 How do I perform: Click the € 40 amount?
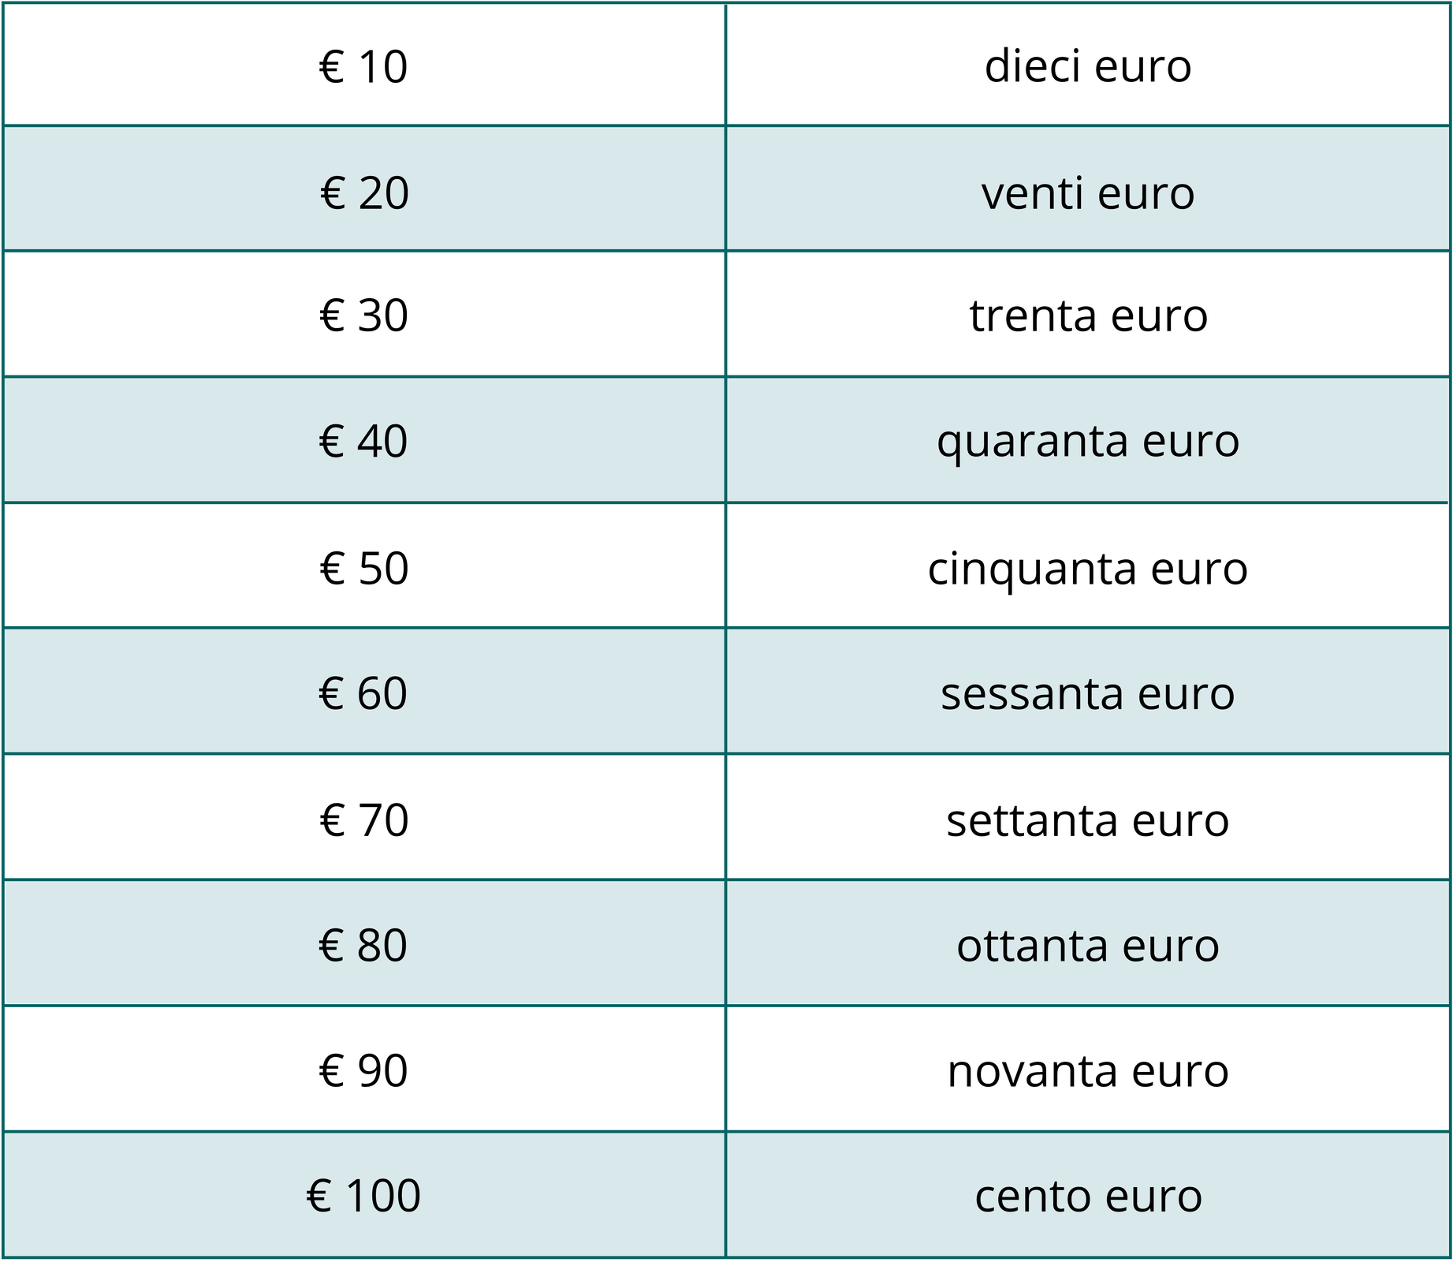tap(363, 441)
